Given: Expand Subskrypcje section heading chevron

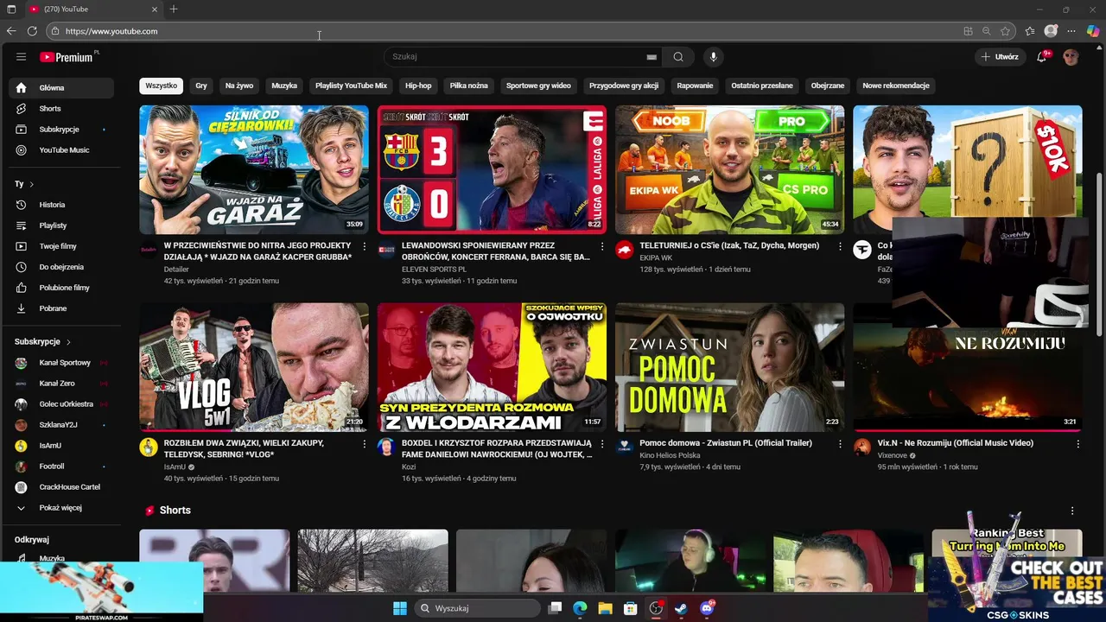Looking at the screenshot, I should point(68,342).
